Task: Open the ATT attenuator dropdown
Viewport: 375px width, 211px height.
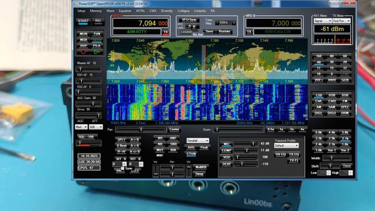Action: pyautogui.click(x=96, y=127)
